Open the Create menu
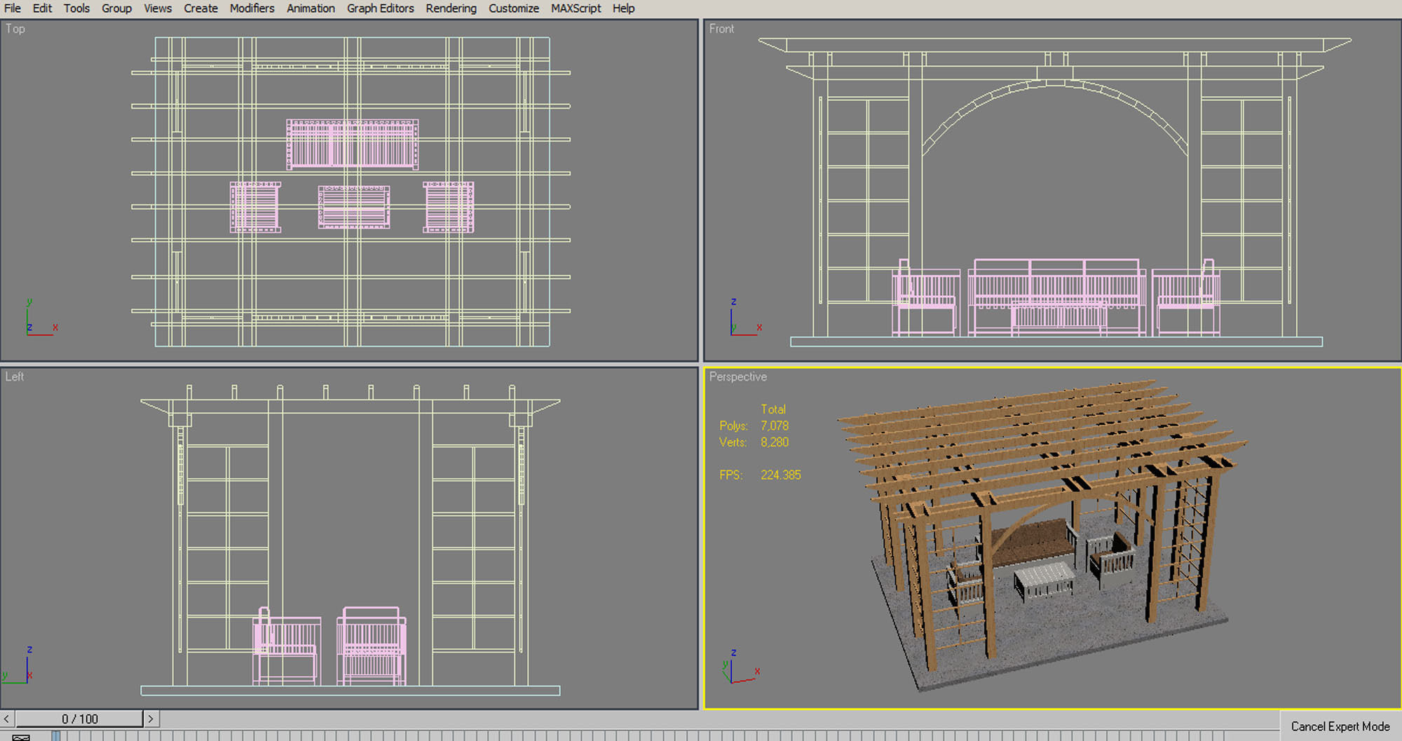 (x=200, y=8)
